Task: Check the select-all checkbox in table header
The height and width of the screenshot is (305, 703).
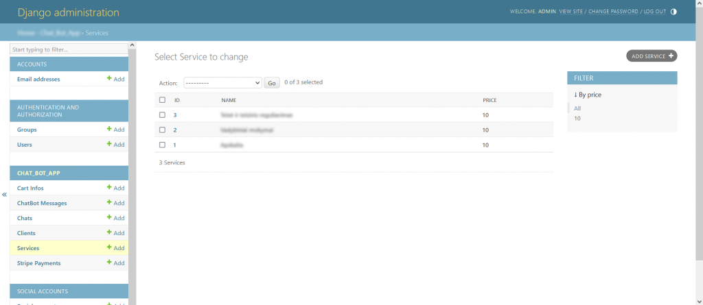Action: point(162,100)
